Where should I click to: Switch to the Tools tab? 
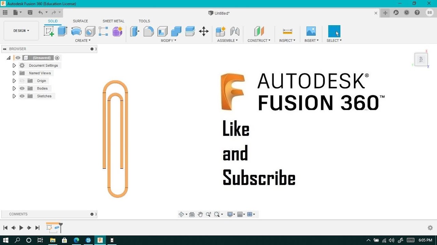144,21
